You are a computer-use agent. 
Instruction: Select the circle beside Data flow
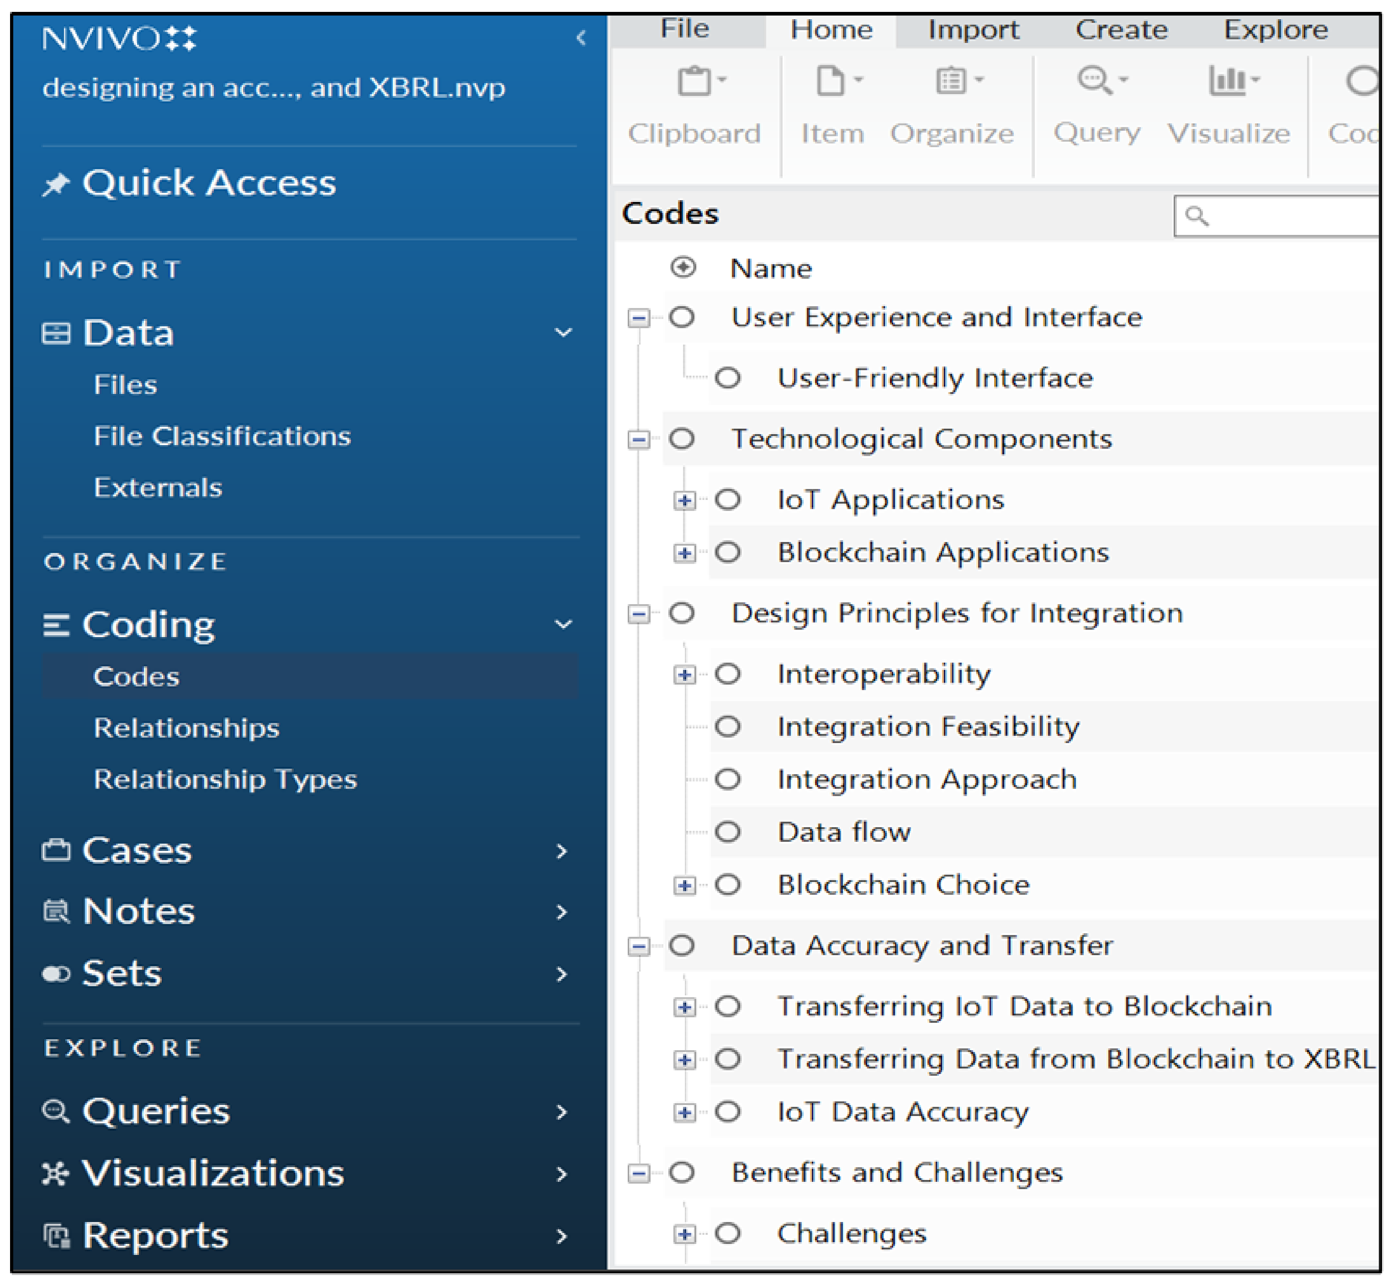click(728, 832)
